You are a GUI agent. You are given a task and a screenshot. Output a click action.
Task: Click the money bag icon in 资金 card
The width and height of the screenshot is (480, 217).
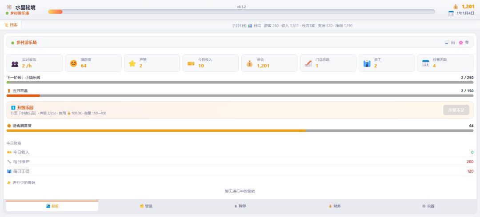[x=249, y=63]
